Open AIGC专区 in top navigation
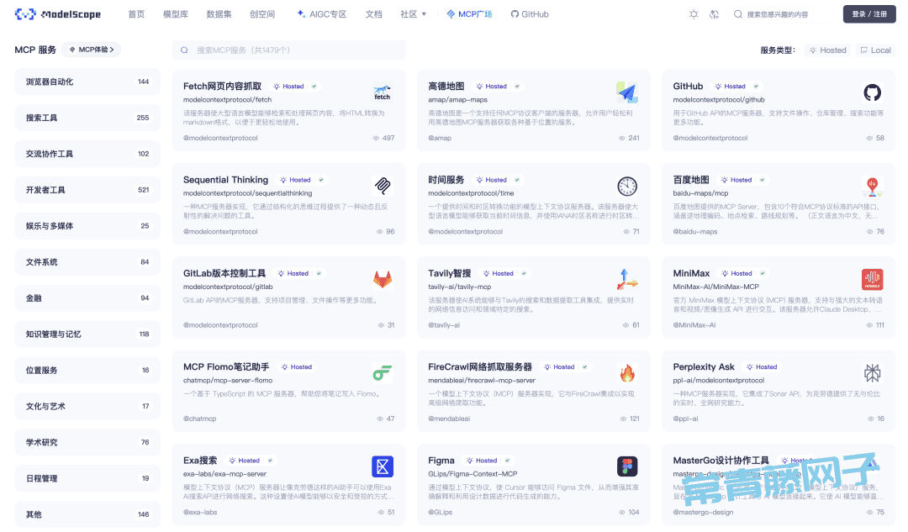This screenshot has width=908, height=532. coord(321,14)
